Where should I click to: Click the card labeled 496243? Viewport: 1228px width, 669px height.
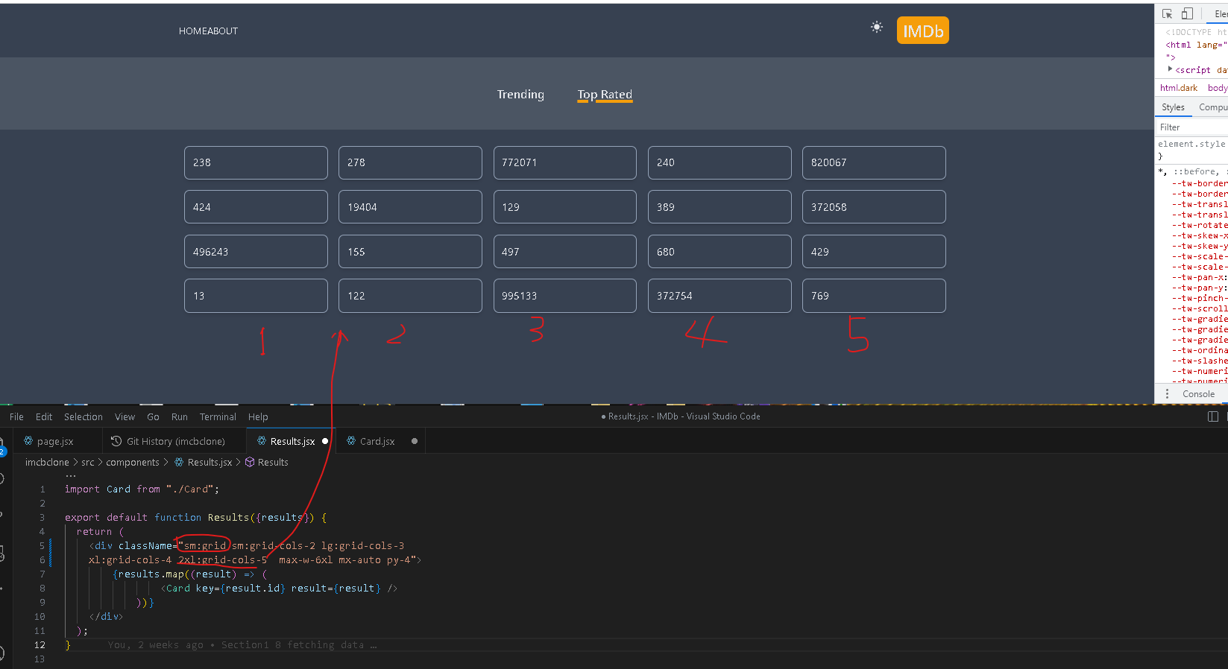pyautogui.click(x=256, y=252)
